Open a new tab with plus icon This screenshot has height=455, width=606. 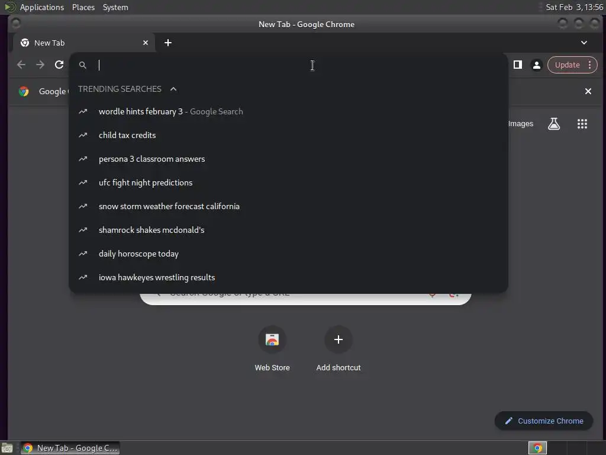pos(167,43)
